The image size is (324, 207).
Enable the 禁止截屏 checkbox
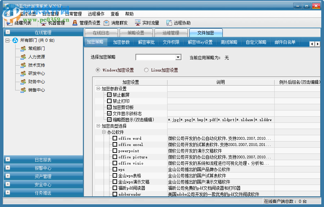coord(109,95)
